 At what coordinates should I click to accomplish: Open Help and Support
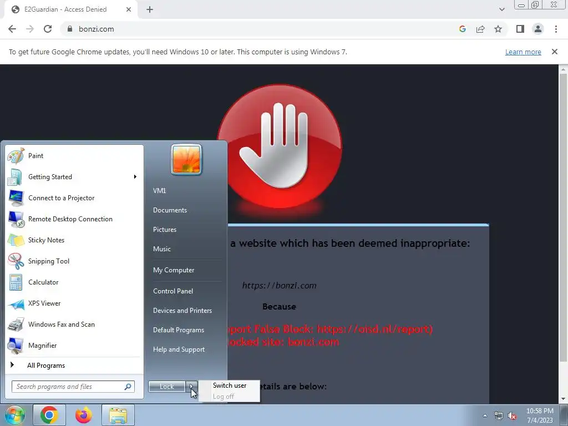[x=179, y=349]
